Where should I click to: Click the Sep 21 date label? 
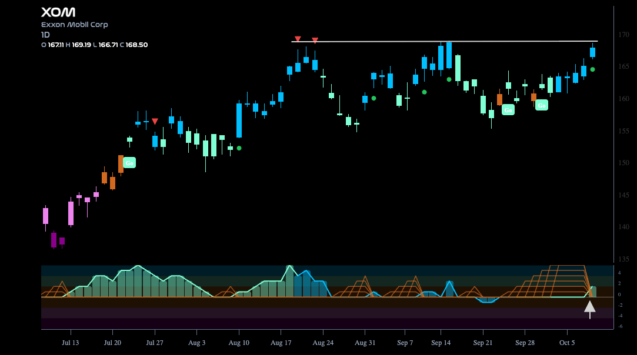click(483, 343)
